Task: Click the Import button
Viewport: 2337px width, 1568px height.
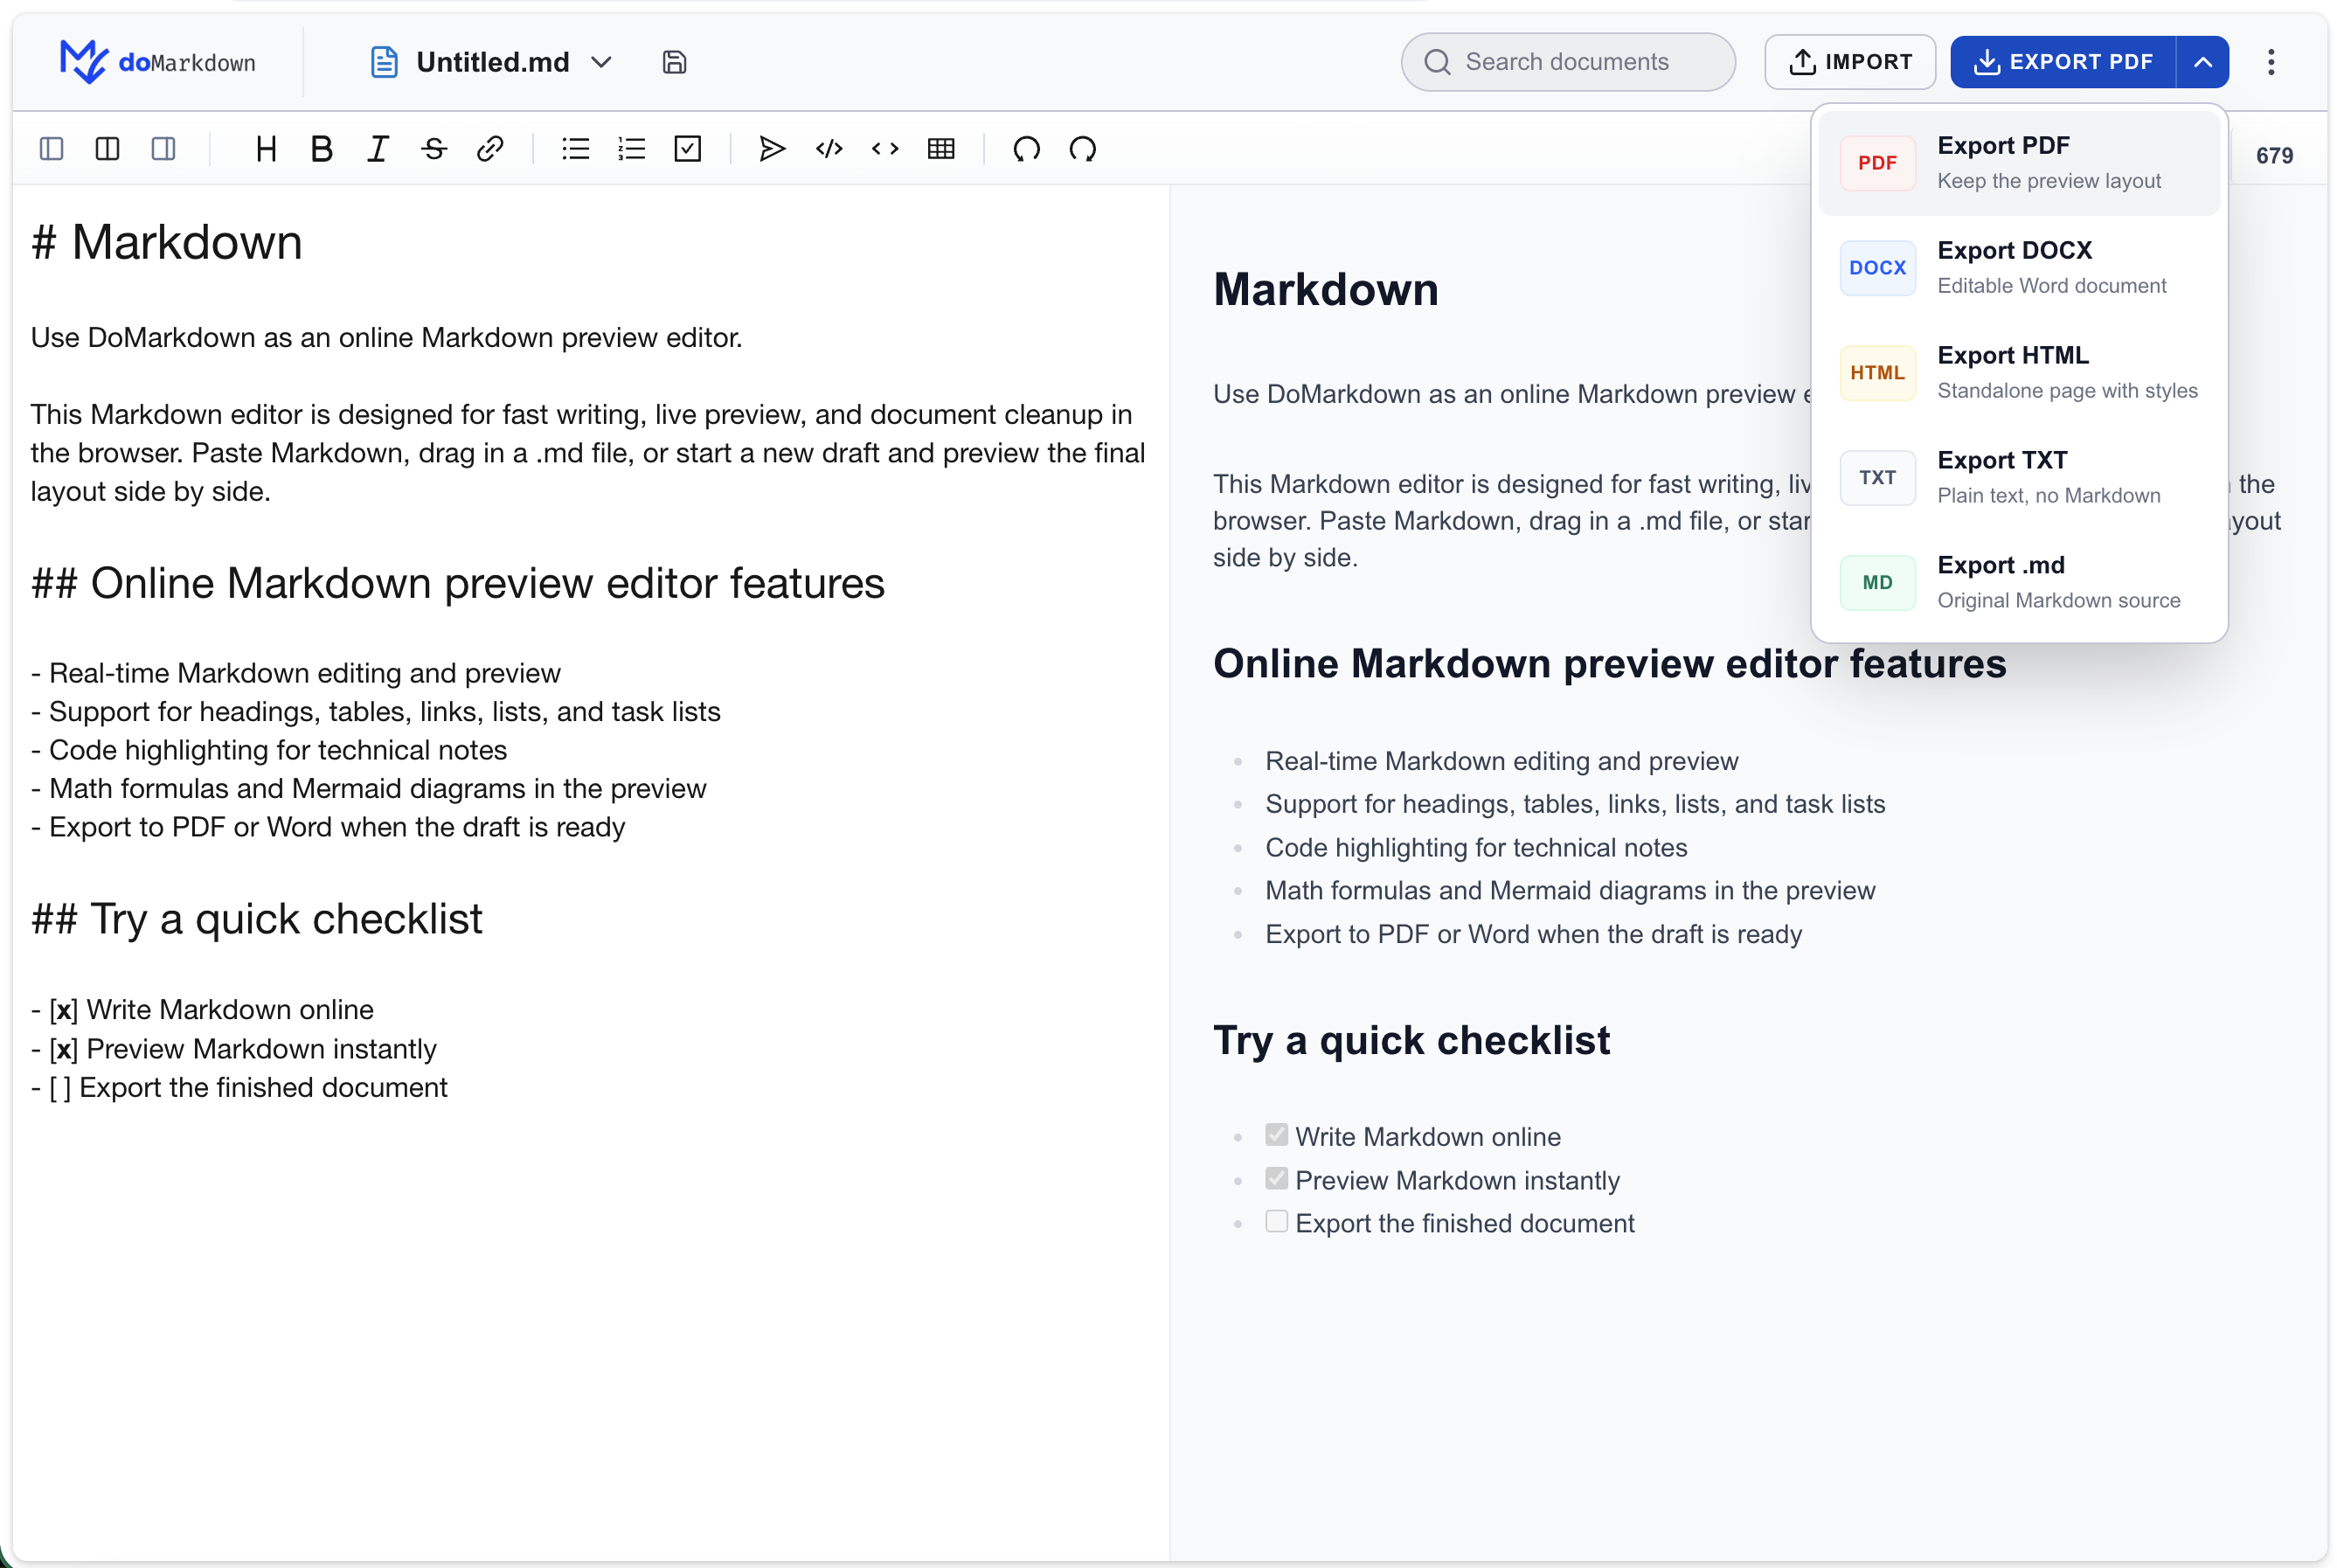Action: 1849,62
